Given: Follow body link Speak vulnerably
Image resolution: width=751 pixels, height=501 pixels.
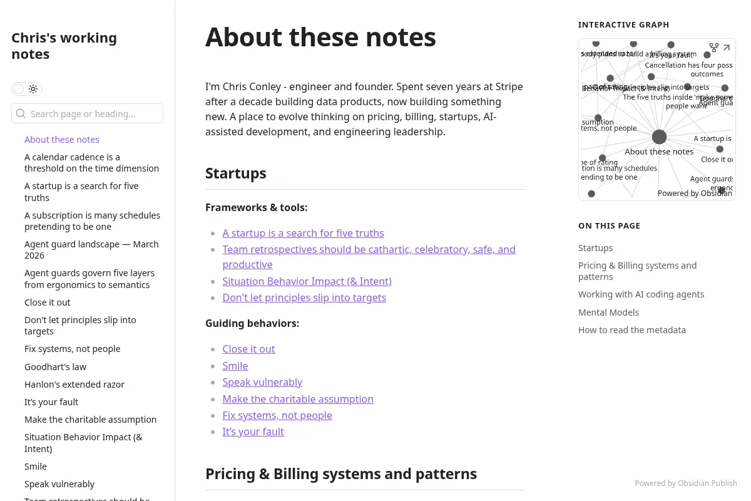Looking at the screenshot, I should (262, 382).
